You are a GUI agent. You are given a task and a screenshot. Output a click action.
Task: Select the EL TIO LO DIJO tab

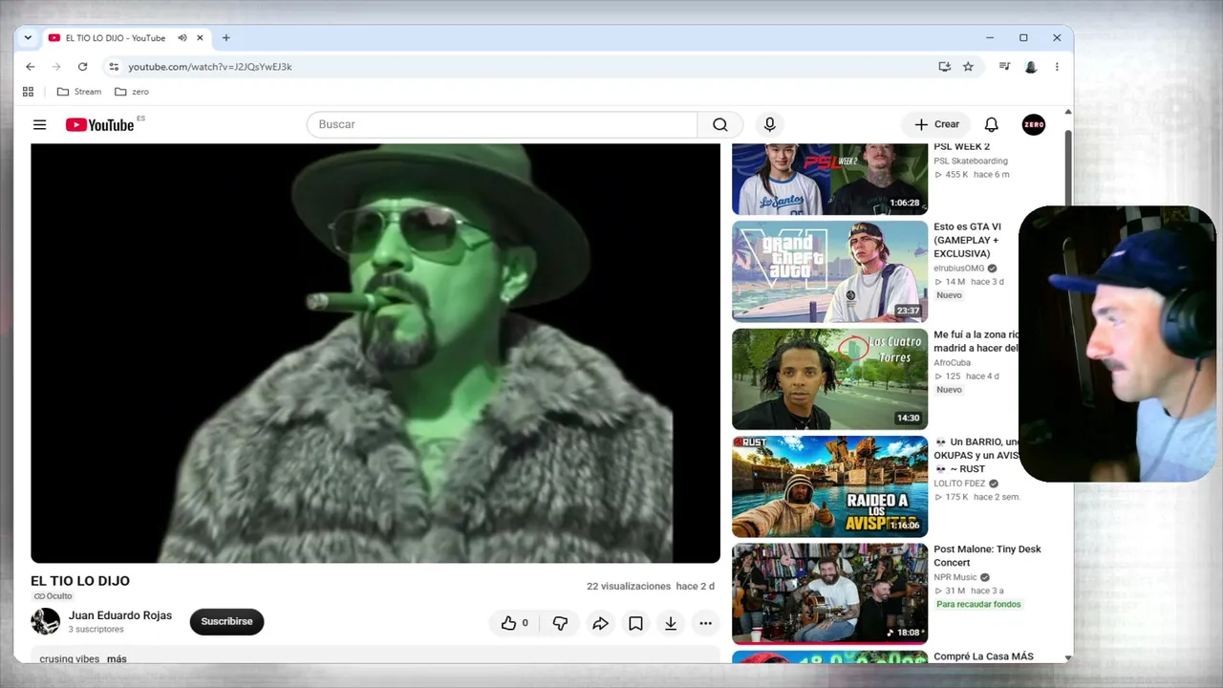[115, 38]
